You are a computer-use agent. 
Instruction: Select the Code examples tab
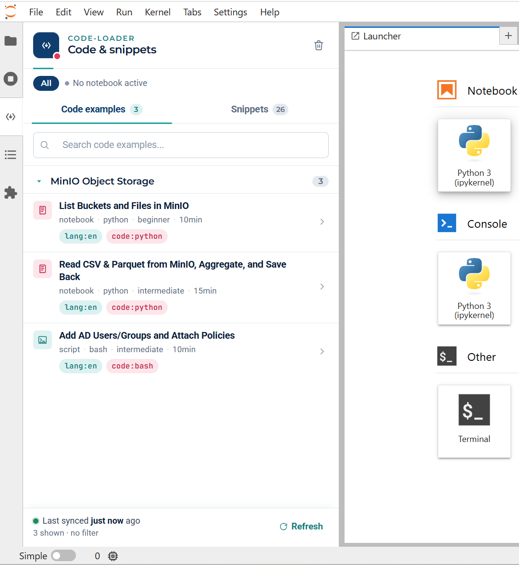102,109
